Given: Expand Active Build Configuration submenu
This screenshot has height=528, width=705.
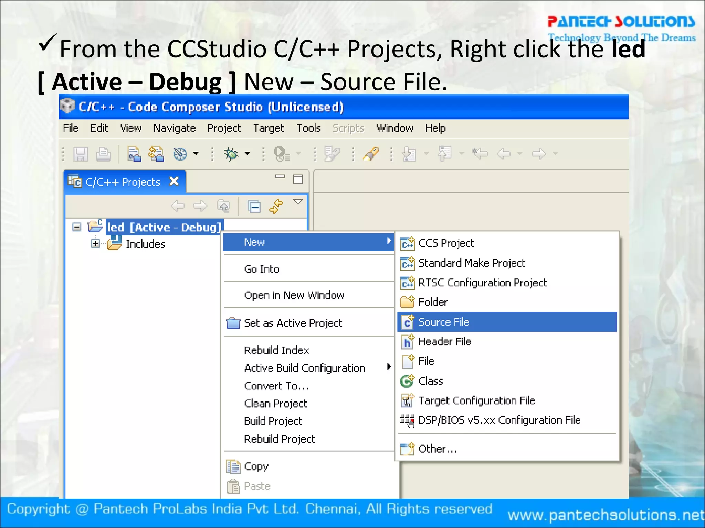Looking at the screenshot, I should pyautogui.click(x=308, y=368).
